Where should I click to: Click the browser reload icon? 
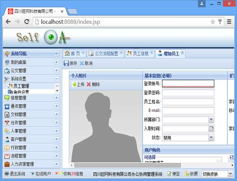pos(27,22)
